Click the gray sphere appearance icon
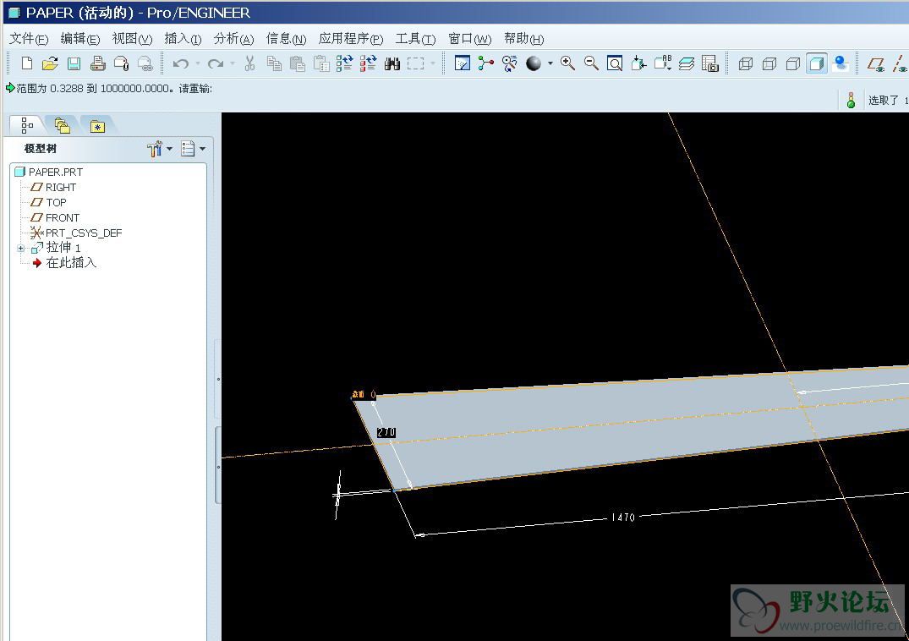 point(534,63)
